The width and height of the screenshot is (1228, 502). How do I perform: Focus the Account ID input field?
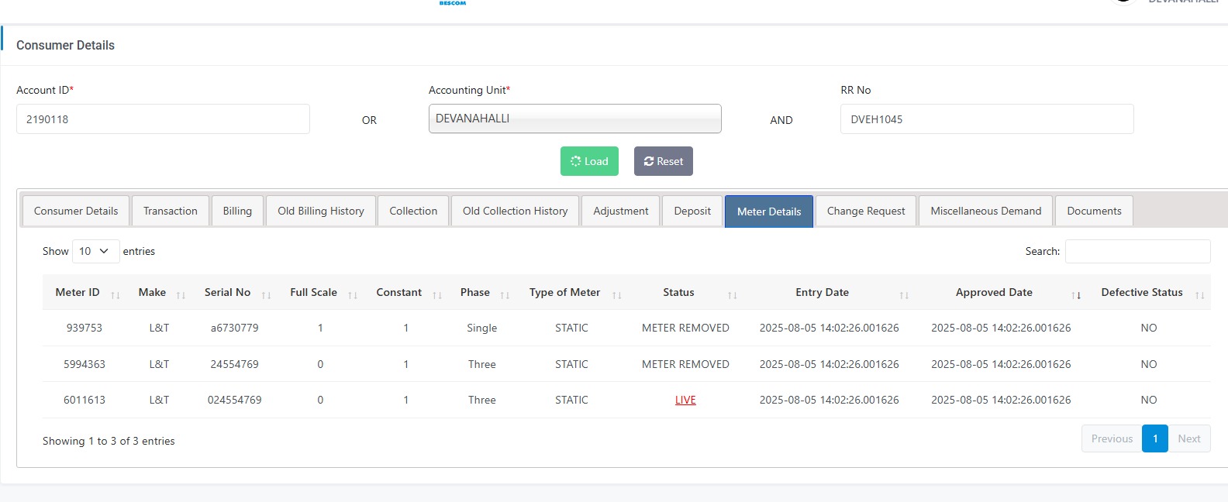click(x=163, y=119)
